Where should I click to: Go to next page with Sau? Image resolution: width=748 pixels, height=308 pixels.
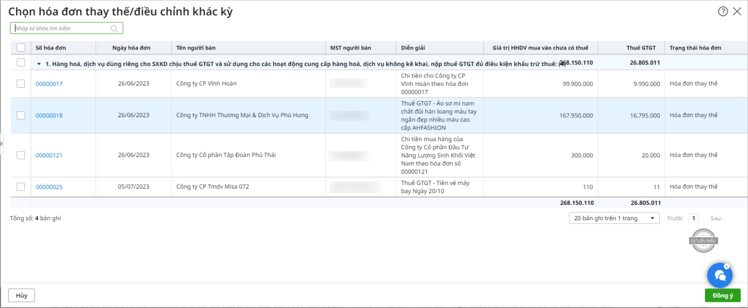[715, 218]
